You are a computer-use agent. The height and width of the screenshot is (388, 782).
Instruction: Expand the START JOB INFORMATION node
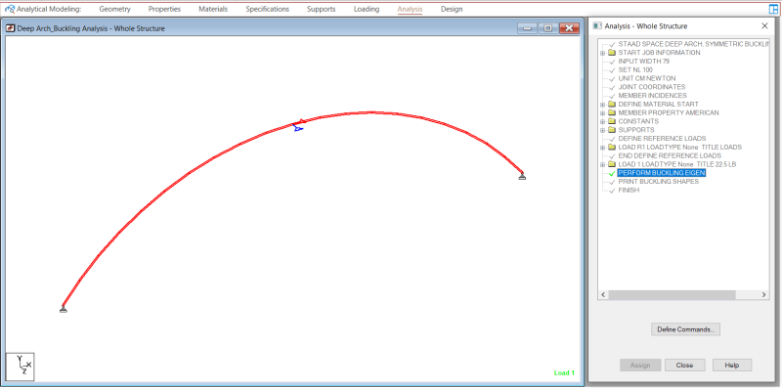[x=602, y=53]
